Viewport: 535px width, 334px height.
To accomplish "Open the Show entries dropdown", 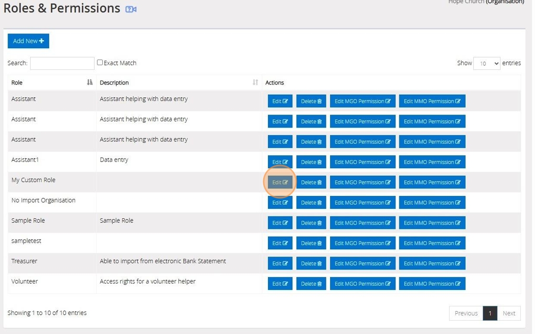I will click(486, 64).
